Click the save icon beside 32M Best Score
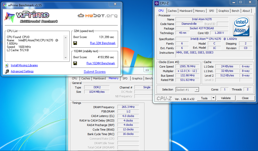The width and height of the screenshot is (258, 151). pos(75,43)
